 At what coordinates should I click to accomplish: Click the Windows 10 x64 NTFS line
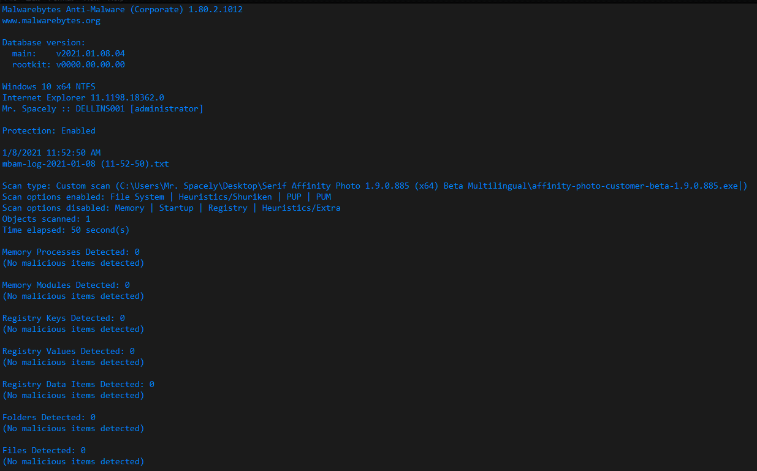point(49,87)
